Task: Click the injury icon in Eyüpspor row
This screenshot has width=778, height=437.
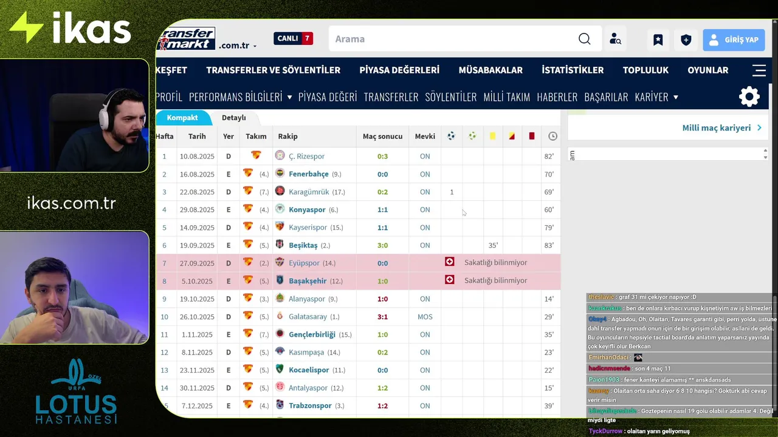Action: (x=450, y=262)
